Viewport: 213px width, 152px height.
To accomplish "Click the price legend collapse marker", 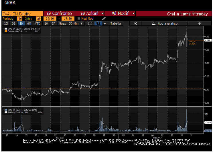I will [4, 29].
